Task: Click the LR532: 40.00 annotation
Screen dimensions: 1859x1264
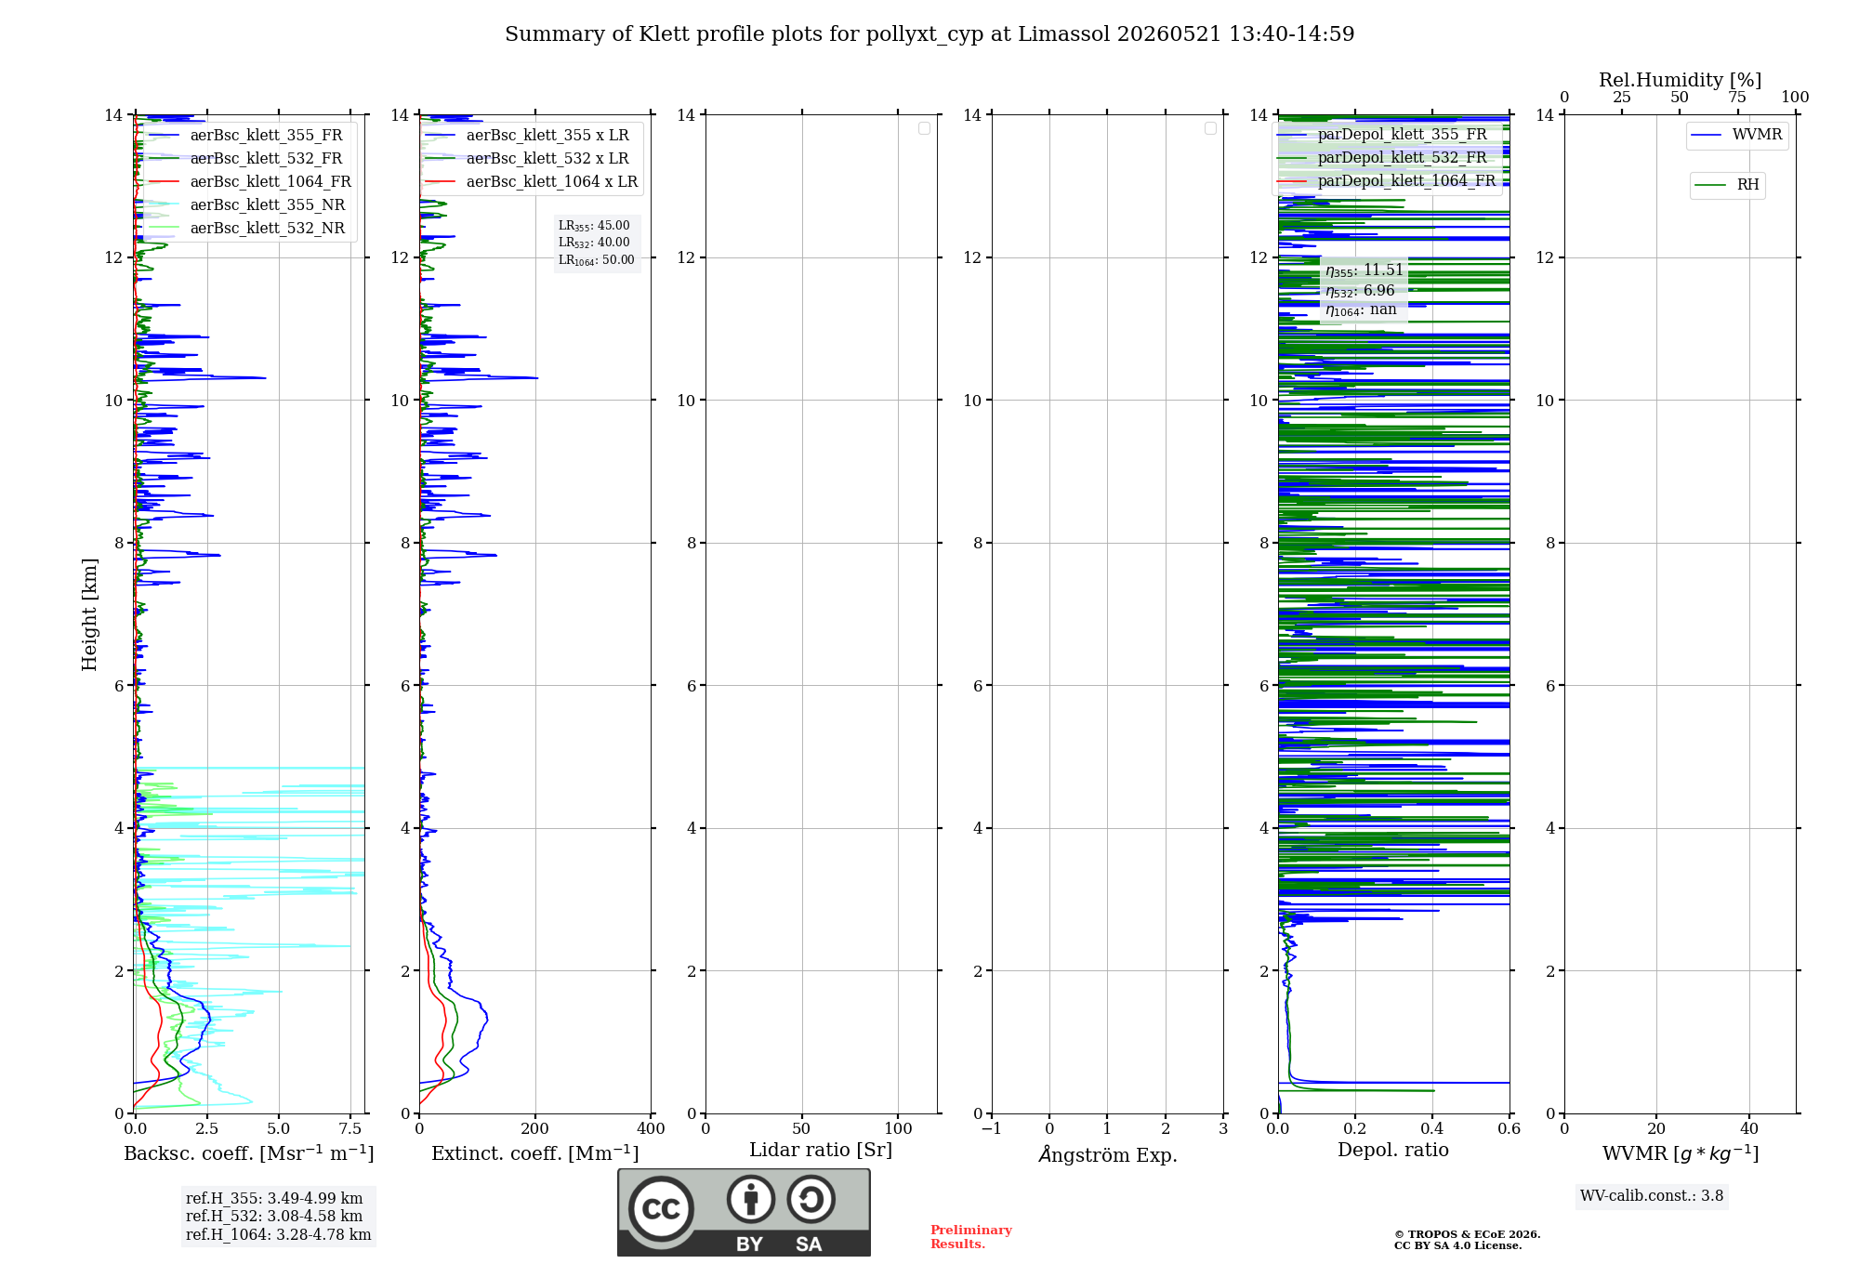Action: pos(594,243)
